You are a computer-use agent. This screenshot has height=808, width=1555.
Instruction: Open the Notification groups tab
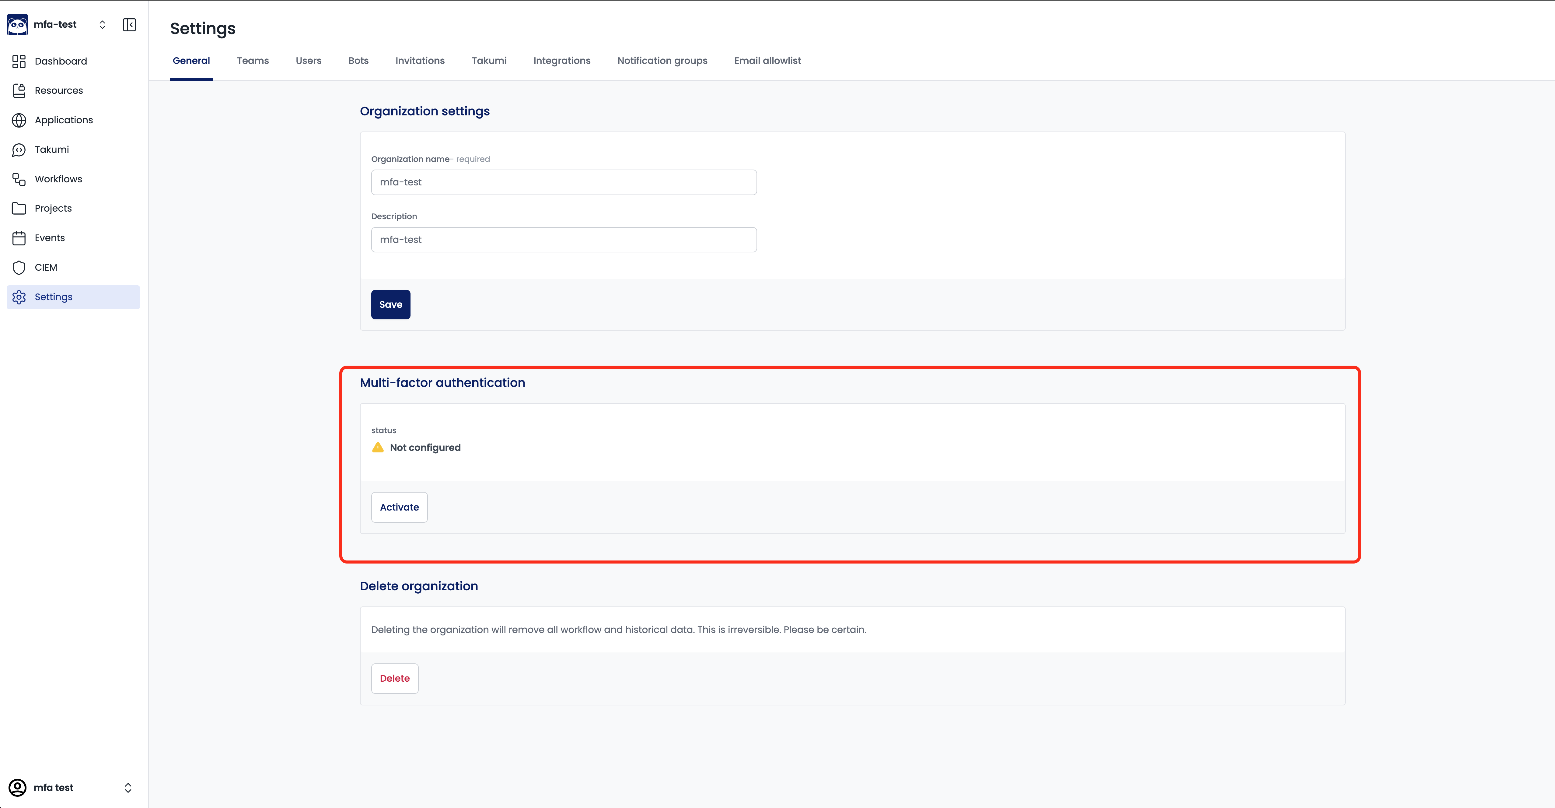(x=662, y=60)
